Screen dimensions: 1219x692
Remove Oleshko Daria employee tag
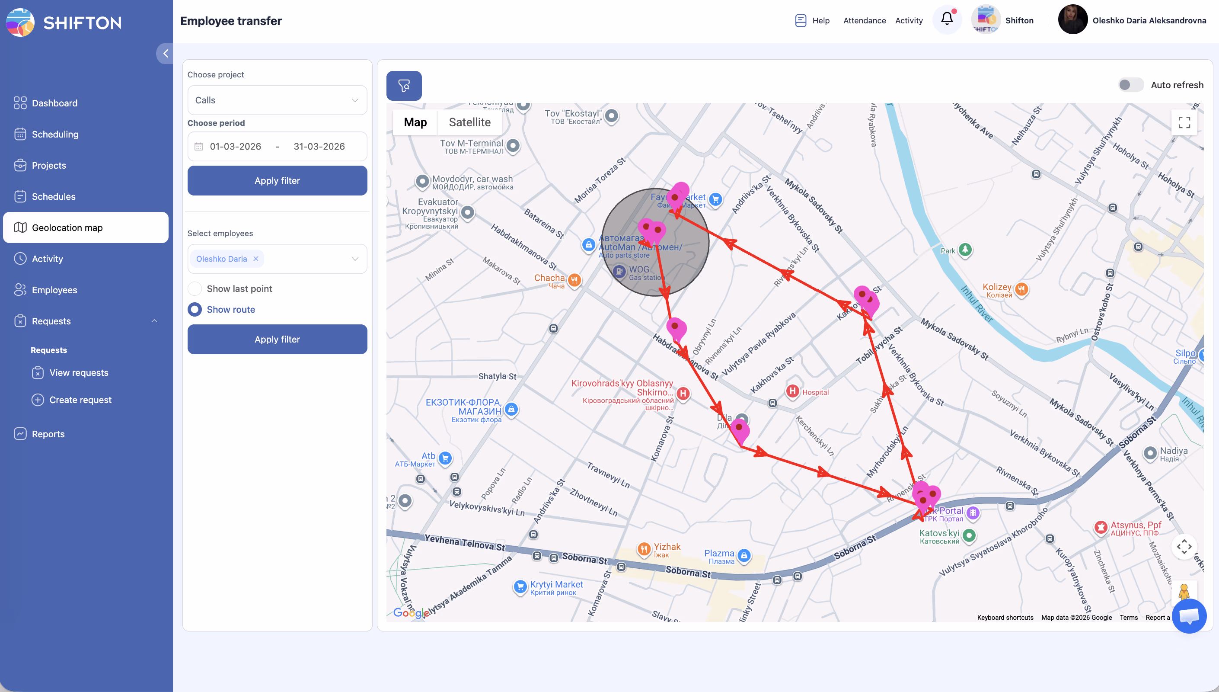click(x=256, y=259)
